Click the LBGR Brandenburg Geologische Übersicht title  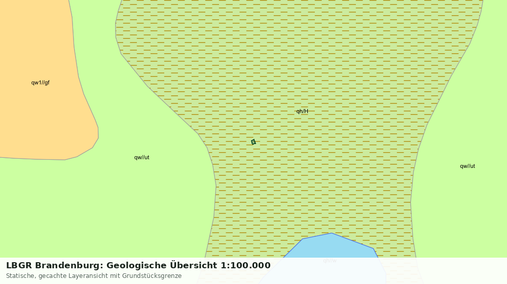coord(138,265)
